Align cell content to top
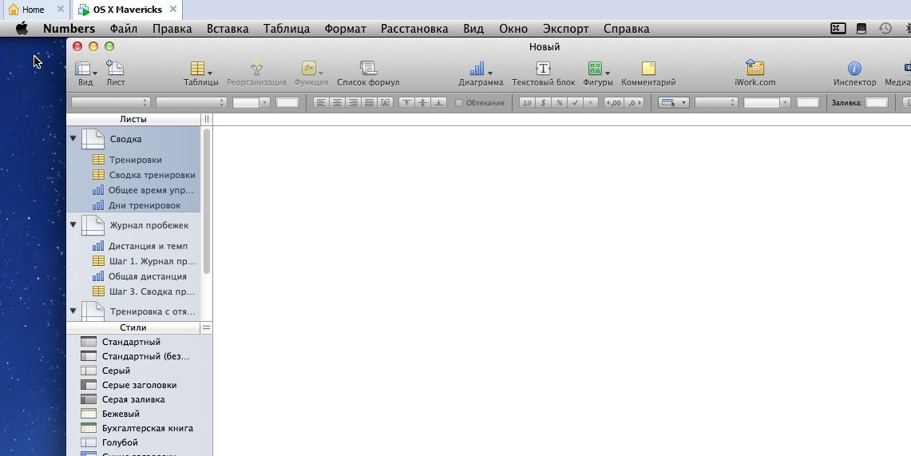The height and width of the screenshot is (456, 911). pos(406,103)
